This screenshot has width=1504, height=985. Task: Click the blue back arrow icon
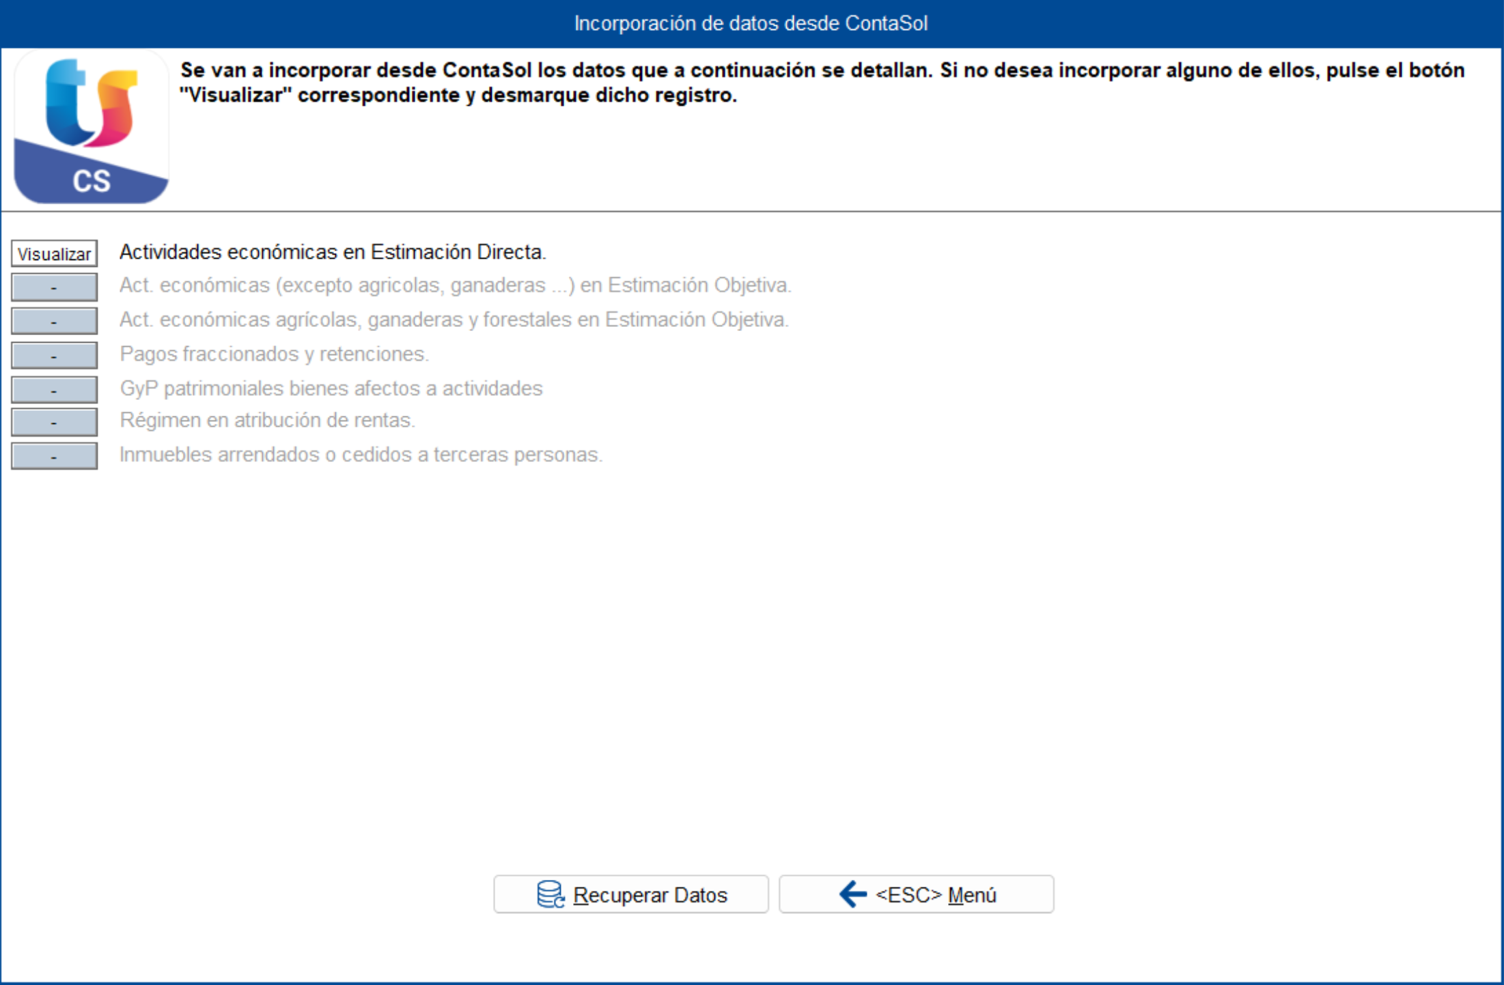[853, 894]
